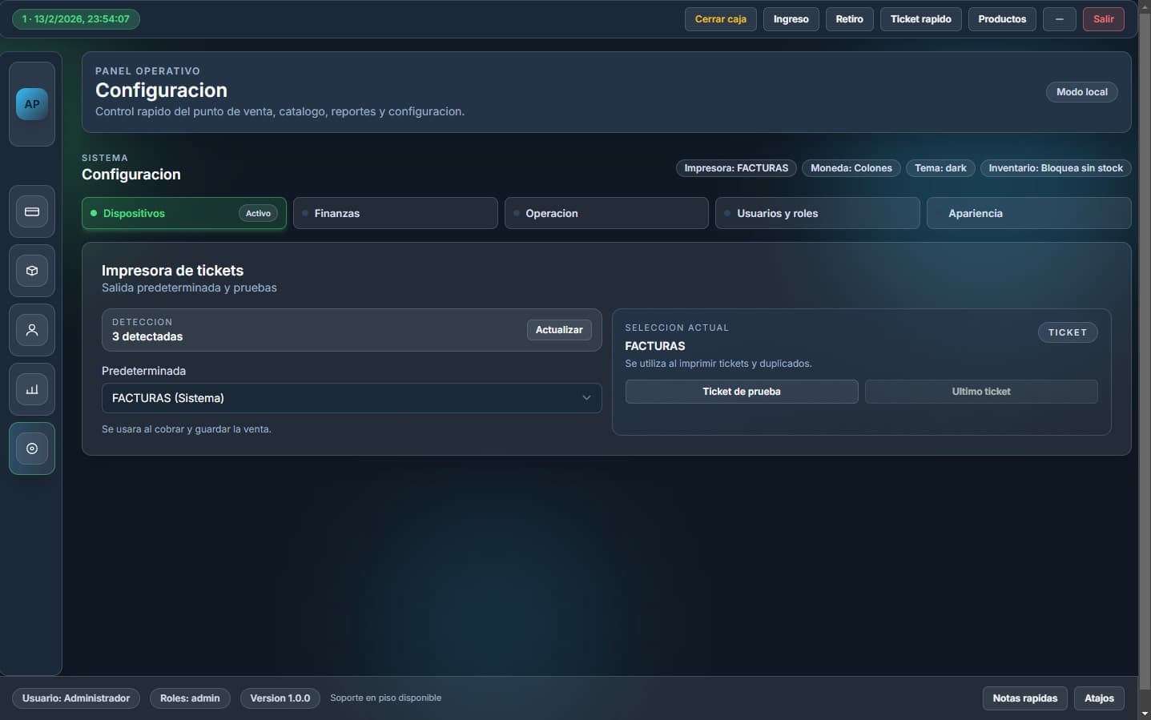Toggle the Tema: dark chip

coord(940,168)
